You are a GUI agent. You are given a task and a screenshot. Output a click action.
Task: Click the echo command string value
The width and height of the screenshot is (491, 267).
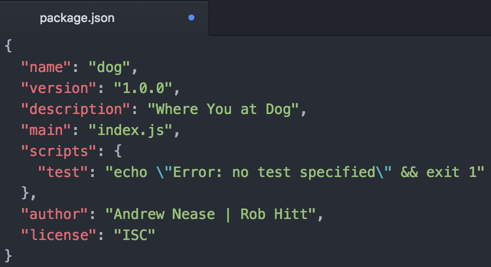pyautogui.click(x=295, y=172)
